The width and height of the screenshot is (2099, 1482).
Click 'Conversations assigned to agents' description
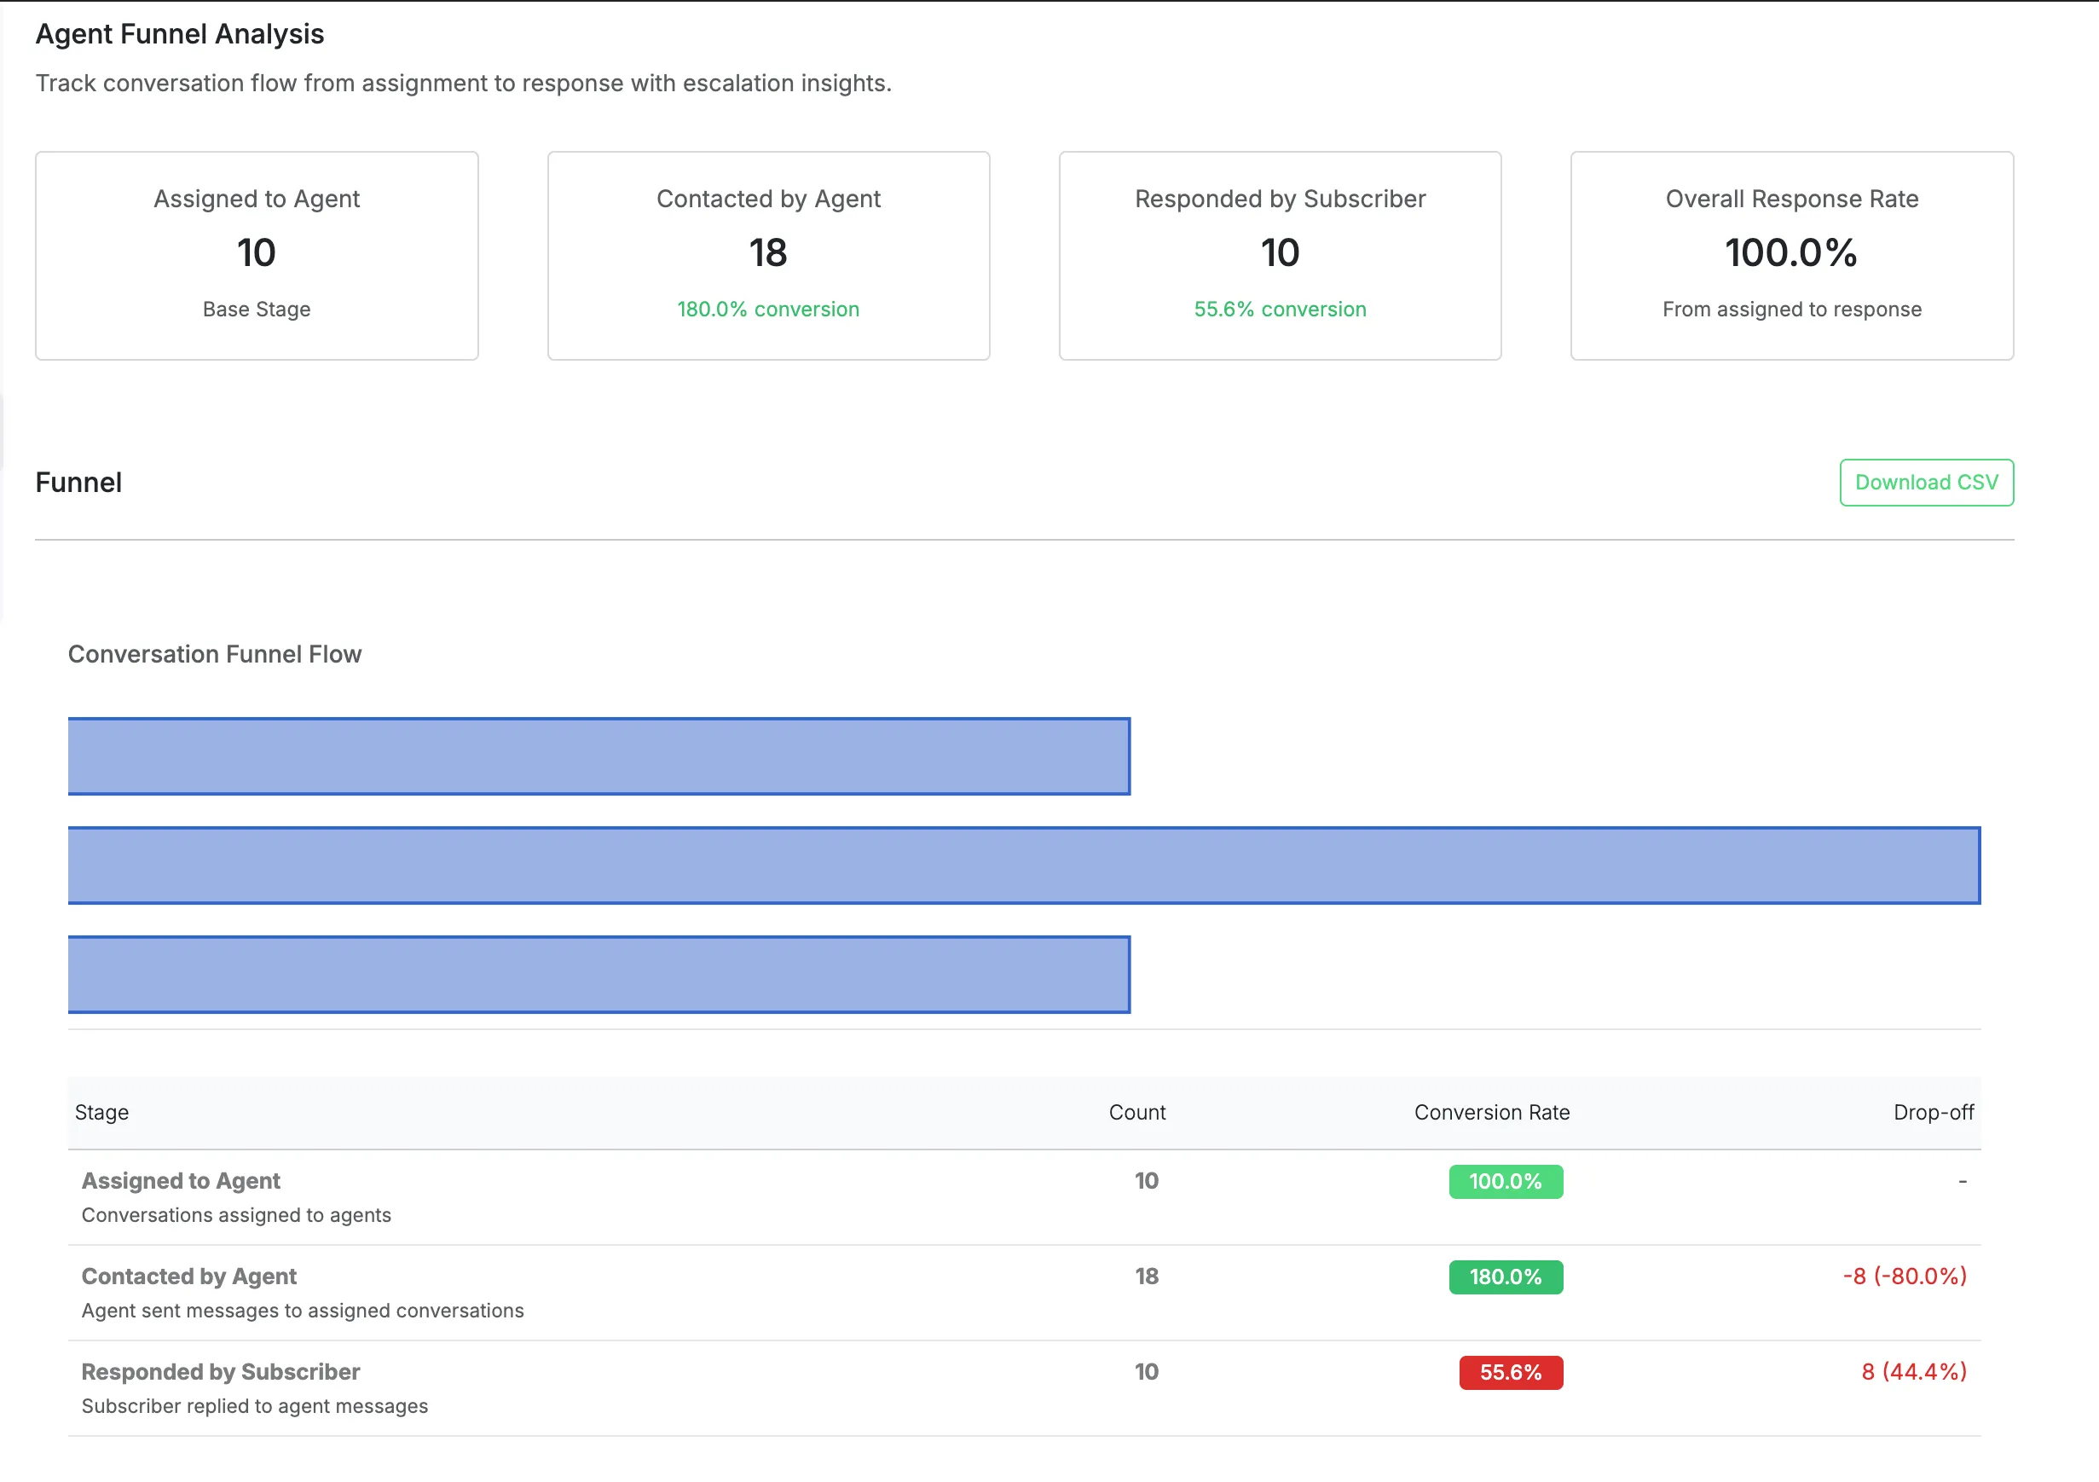(x=236, y=1214)
